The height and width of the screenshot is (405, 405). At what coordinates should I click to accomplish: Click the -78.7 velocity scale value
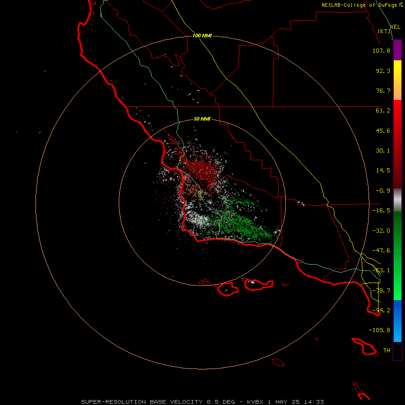[381, 291]
